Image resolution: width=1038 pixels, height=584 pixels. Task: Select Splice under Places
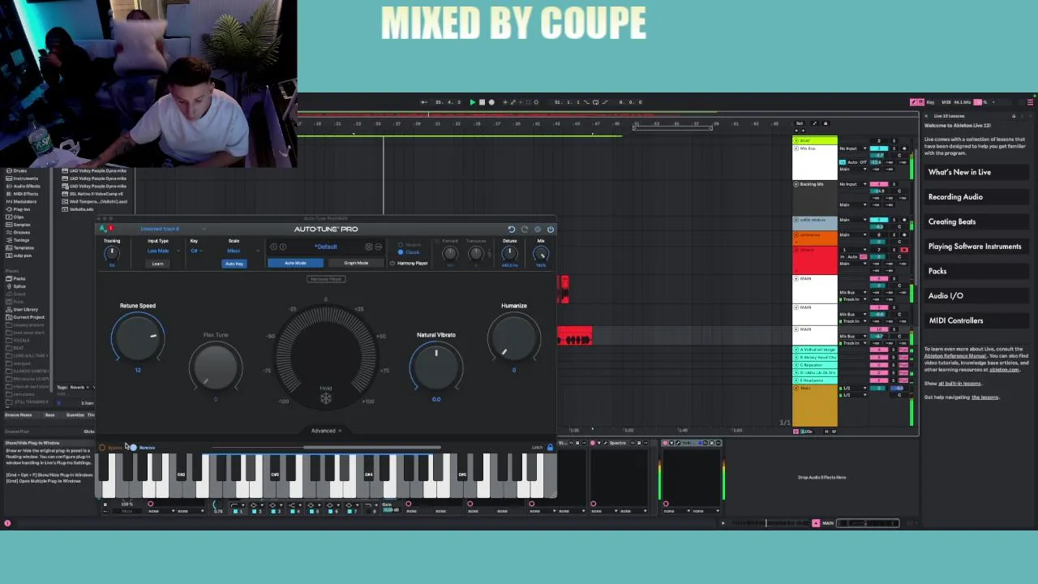(x=18, y=286)
